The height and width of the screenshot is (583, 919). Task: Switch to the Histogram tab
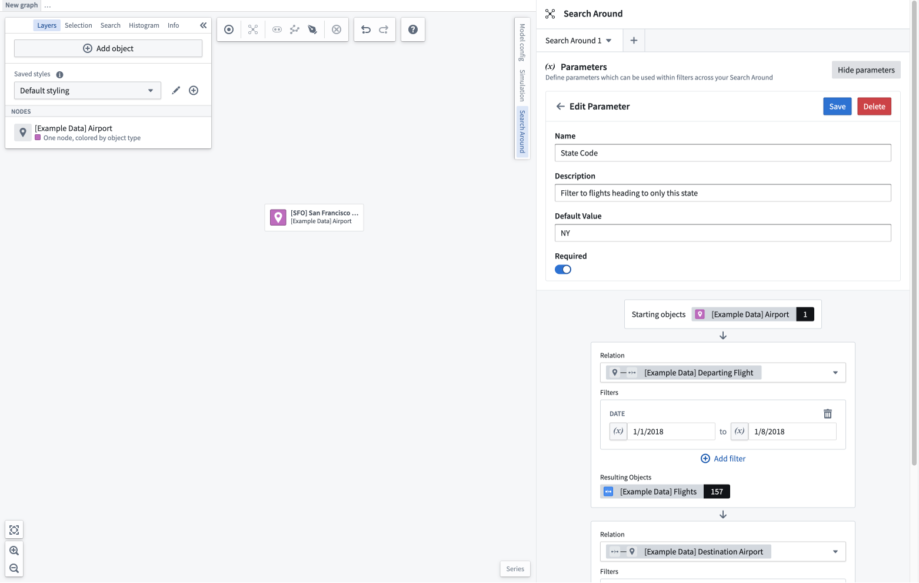[x=144, y=25]
